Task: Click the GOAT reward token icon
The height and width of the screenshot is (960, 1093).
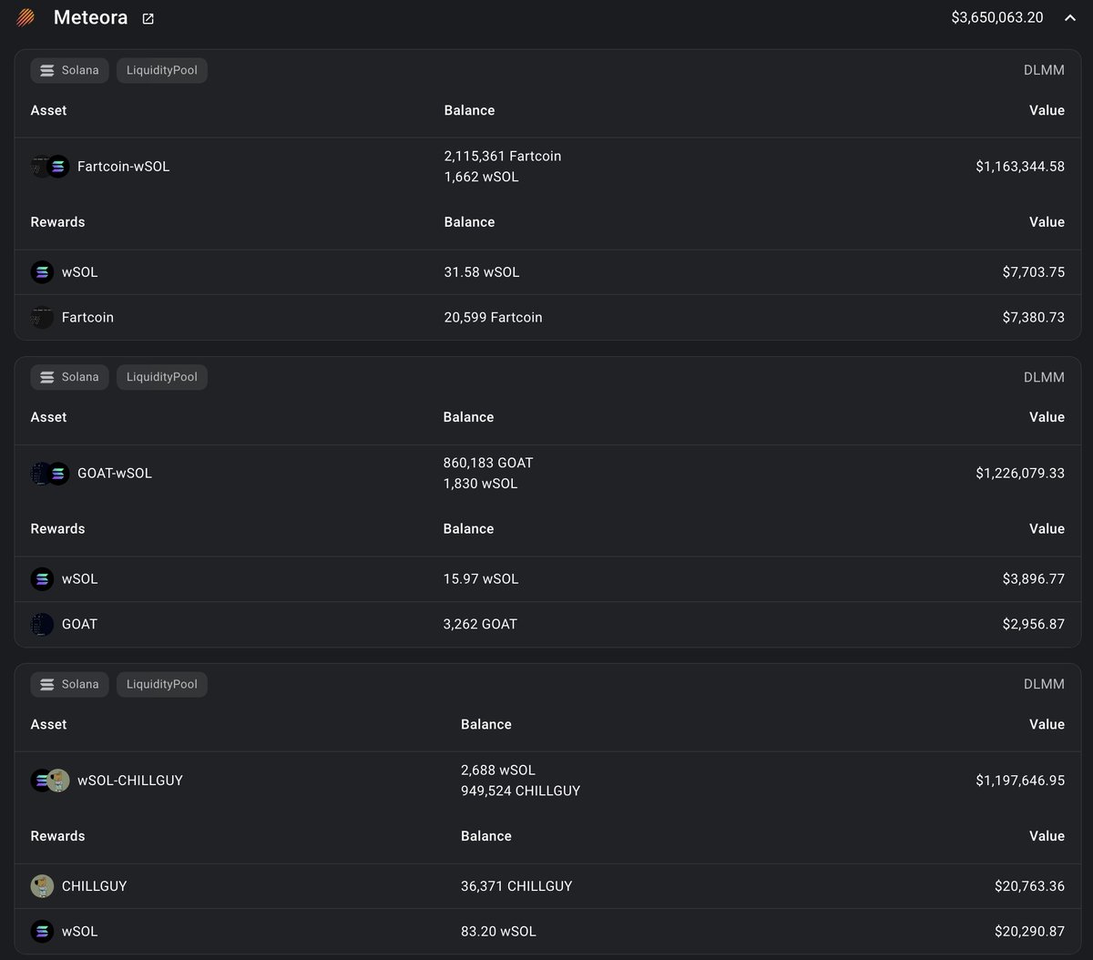Action: pyautogui.click(x=42, y=625)
